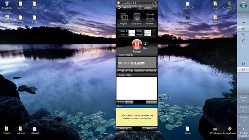
Task: Open the notes.txt file
Action: coord(35,130)
